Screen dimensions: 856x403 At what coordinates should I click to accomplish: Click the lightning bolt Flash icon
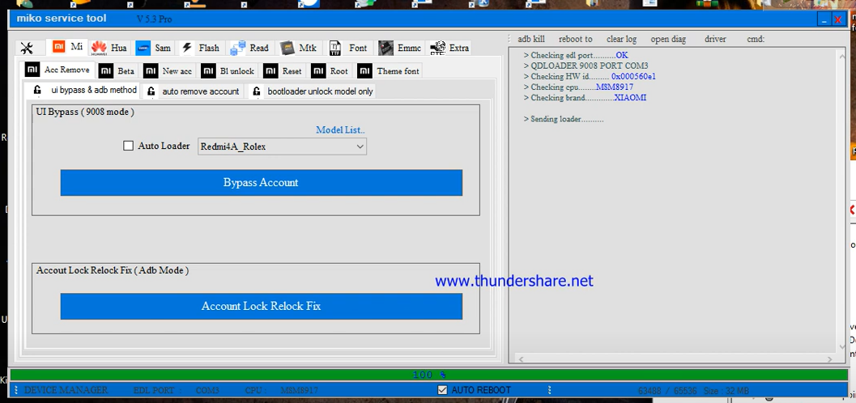coord(187,48)
